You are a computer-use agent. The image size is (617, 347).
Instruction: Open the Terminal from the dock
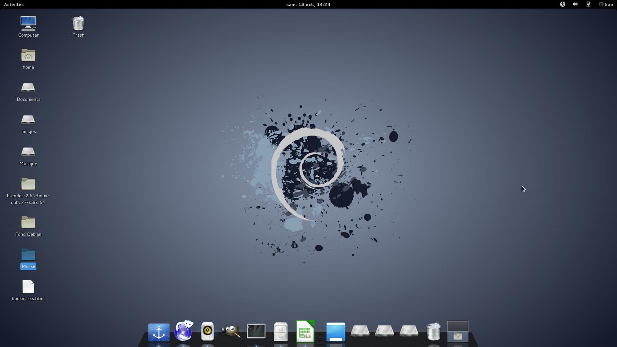coord(256,331)
